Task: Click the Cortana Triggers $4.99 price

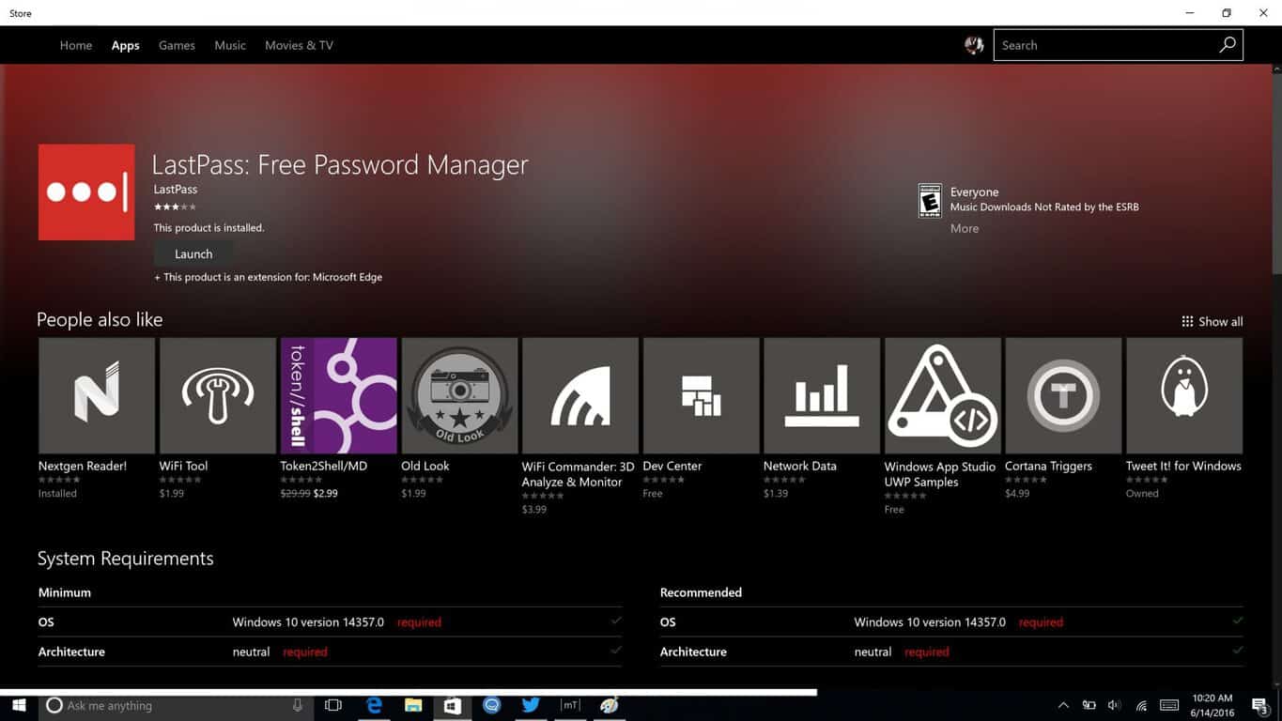Action: 1017,494
